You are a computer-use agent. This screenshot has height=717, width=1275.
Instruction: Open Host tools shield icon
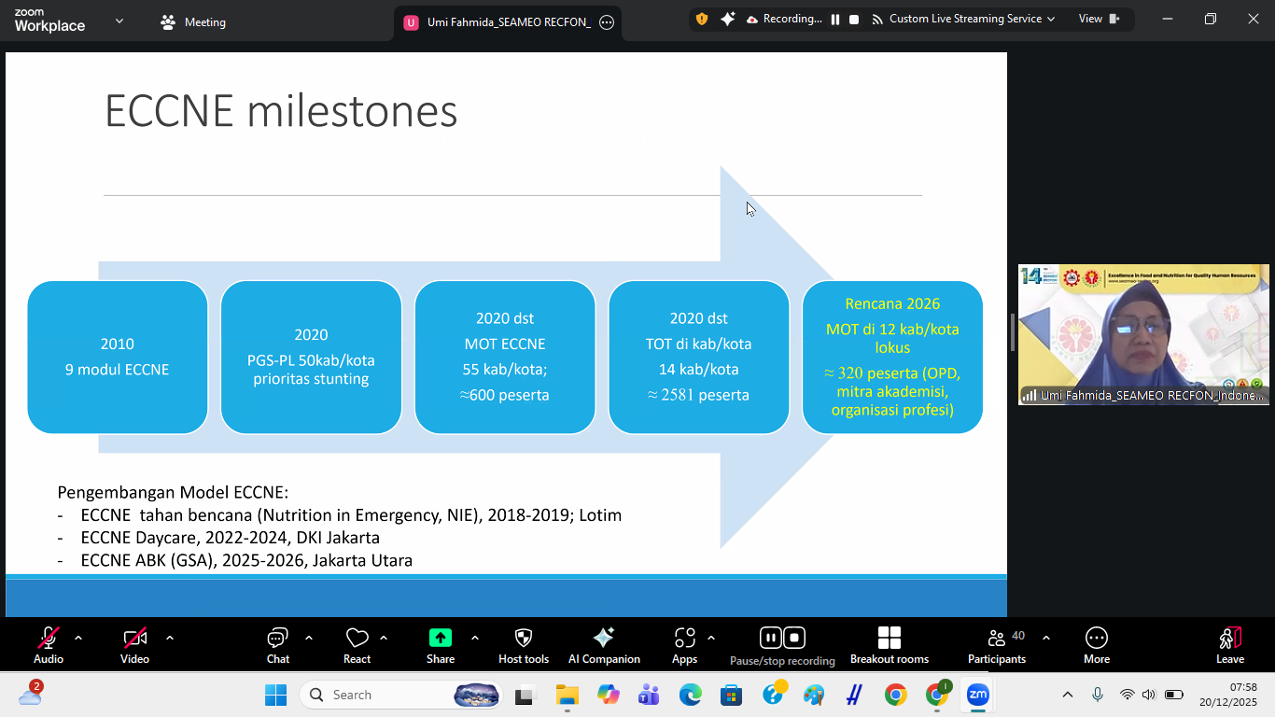coord(524,638)
